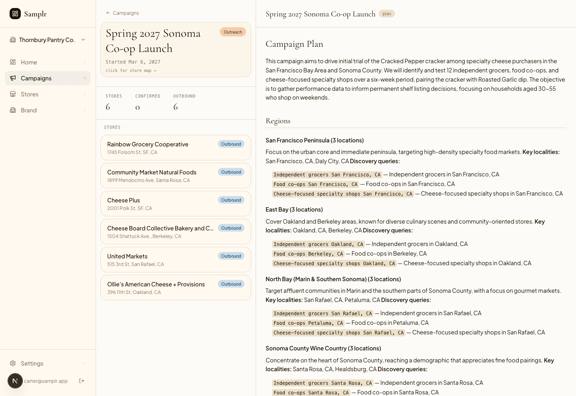
Task: Click the user avatar with letter N
Action: coord(15,381)
